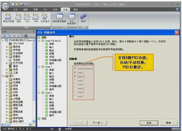182x131 pixels.
Task: Collapse the Loop 1 tree node
Action: [x=39, y=67]
